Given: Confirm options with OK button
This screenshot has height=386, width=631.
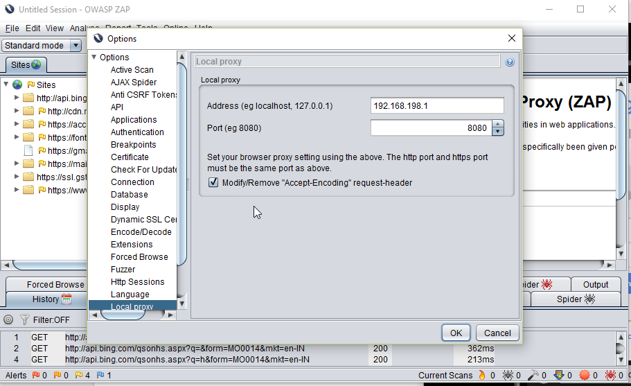Looking at the screenshot, I should (x=456, y=333).
